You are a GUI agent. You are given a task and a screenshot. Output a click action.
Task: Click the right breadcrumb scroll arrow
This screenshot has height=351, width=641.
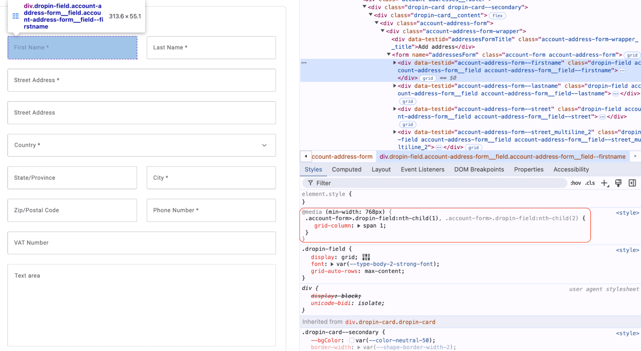tap(636, 157)
